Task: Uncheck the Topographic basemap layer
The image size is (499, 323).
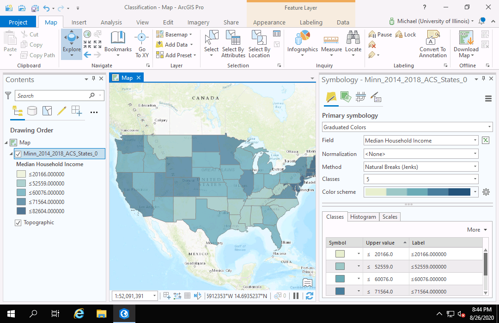Action: 18,222
